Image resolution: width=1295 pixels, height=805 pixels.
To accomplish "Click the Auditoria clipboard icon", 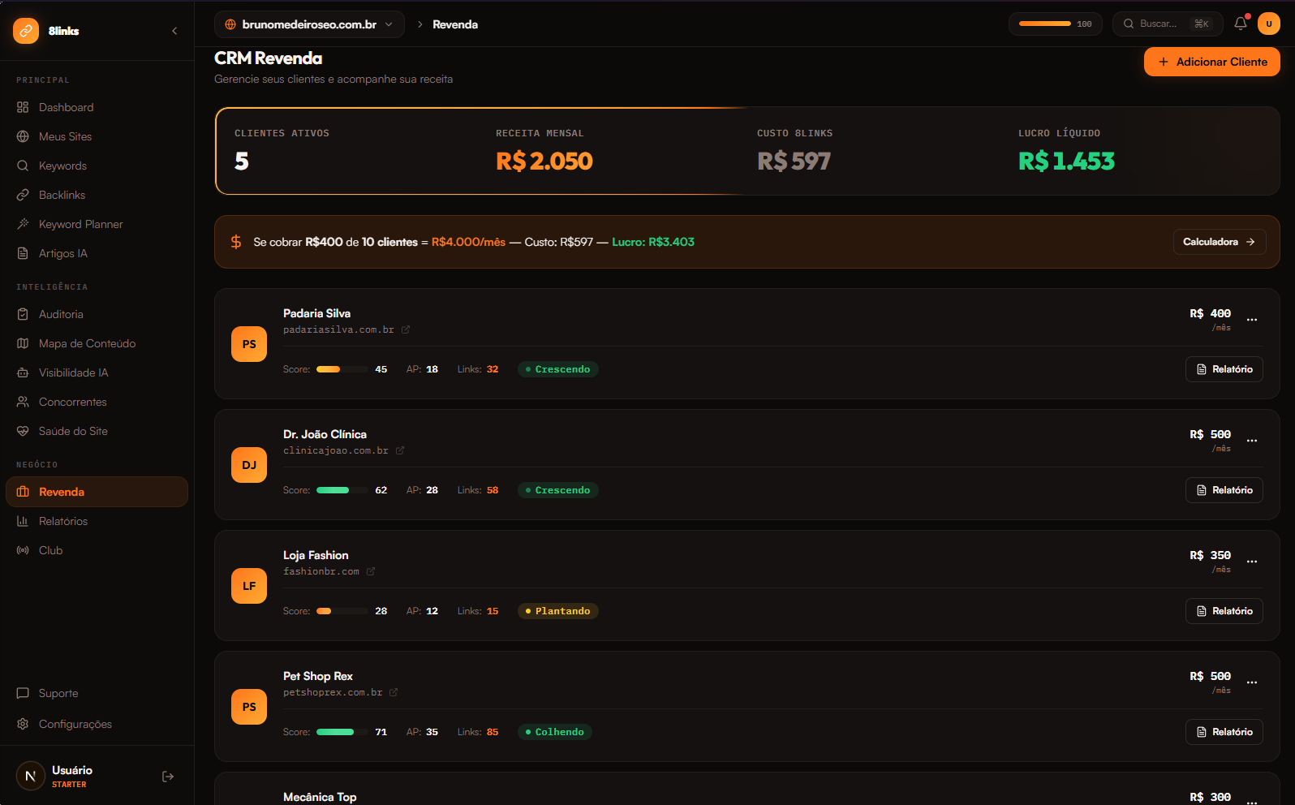I will click(23, 314).
